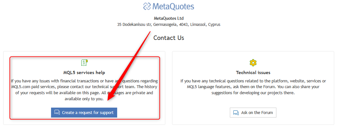Click the technical questions description paragraph
The image size is (339, 129).
coord(253,87)
